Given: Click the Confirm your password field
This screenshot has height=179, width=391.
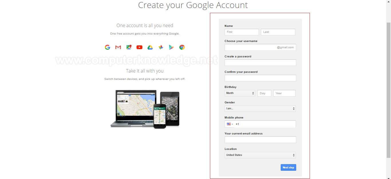Looking at the screenshot, I should [260, 78].
